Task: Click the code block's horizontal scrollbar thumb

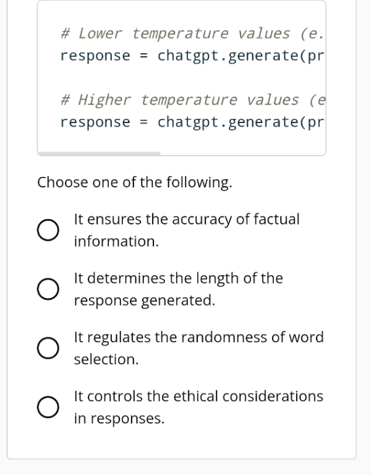Action: [x=99, y=153]
